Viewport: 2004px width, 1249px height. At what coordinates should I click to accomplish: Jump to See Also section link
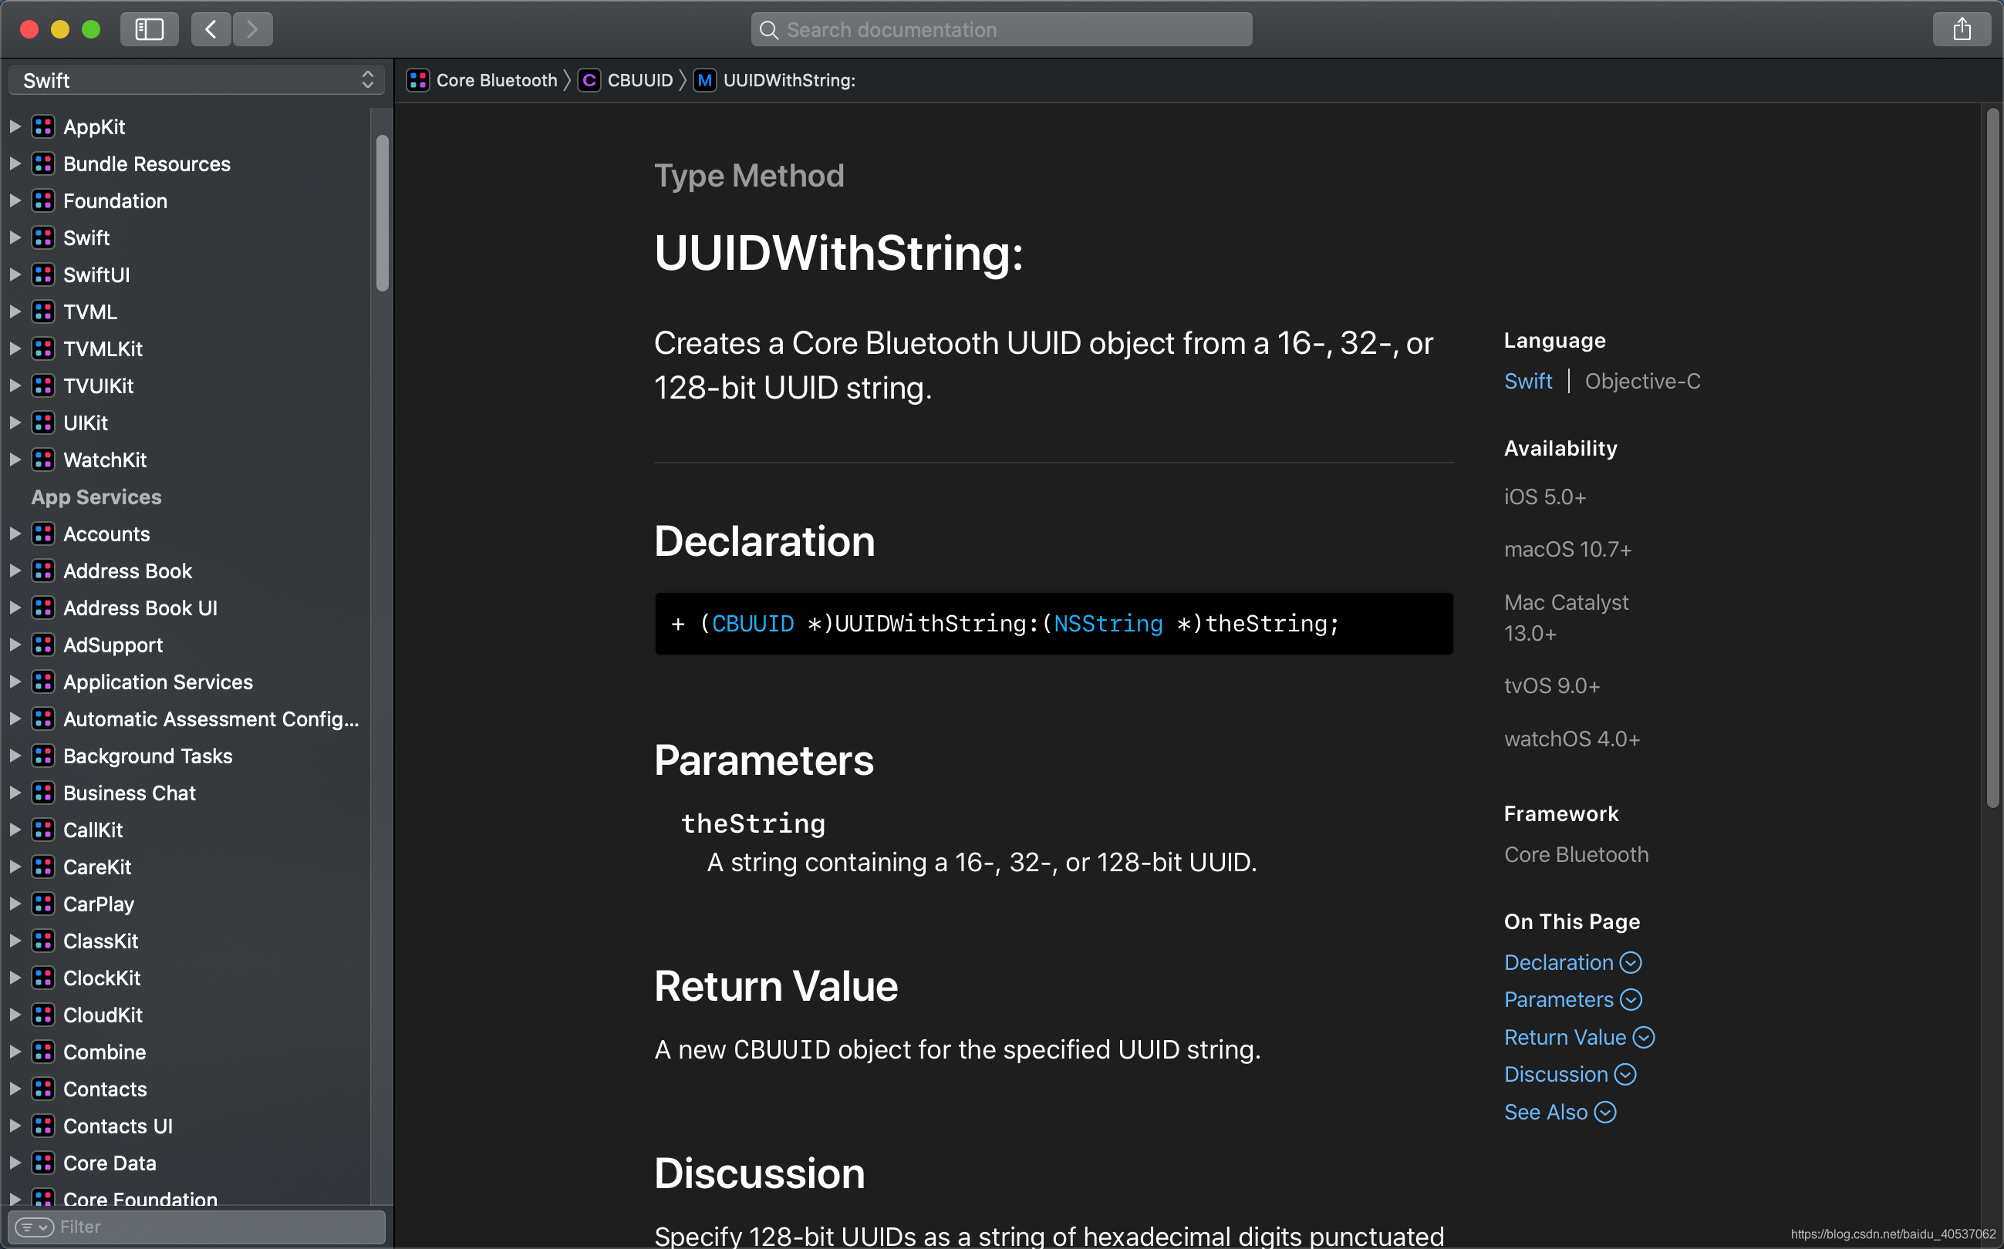(x=1560, y=1112)
